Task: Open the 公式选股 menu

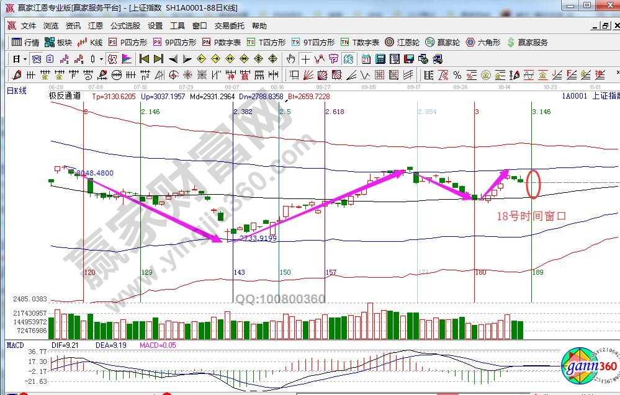Action: pos(125,26)
